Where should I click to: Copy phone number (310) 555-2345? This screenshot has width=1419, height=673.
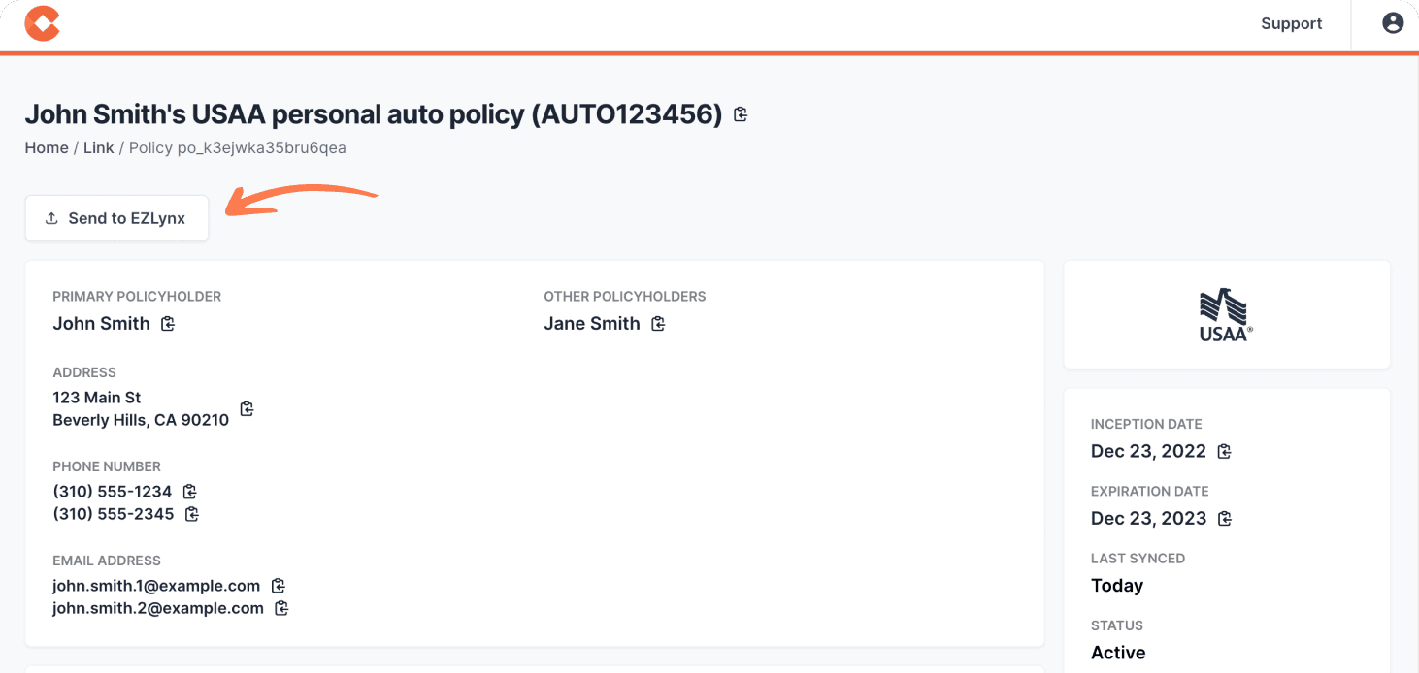(192, 514)
